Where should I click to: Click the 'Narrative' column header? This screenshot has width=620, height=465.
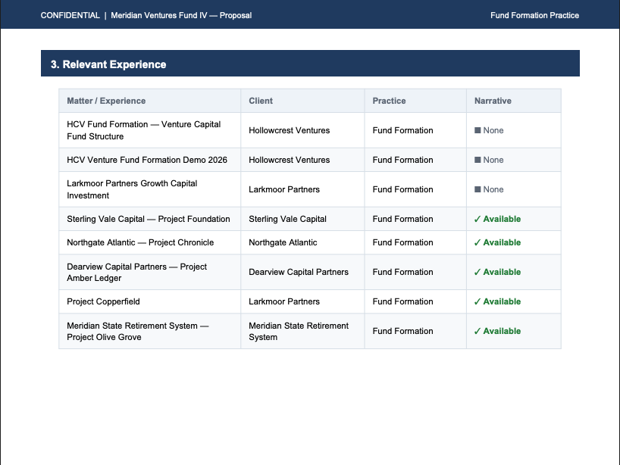click(493, 101)
